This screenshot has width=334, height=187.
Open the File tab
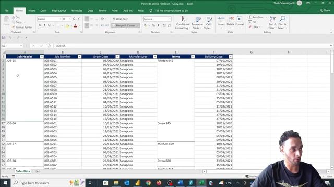pos(7,11)
